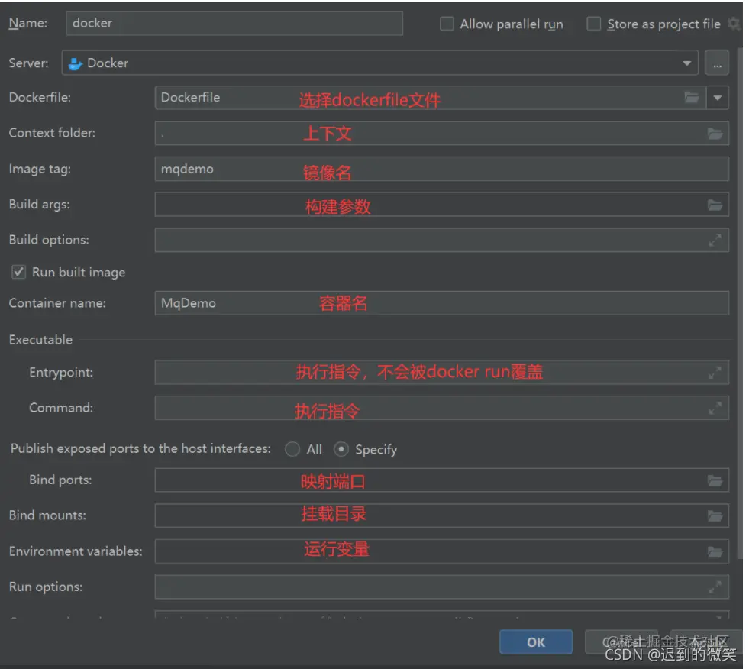Expand the Entrypoint field editor
This screenshot has height=669, width=749.
pos(715,372)
